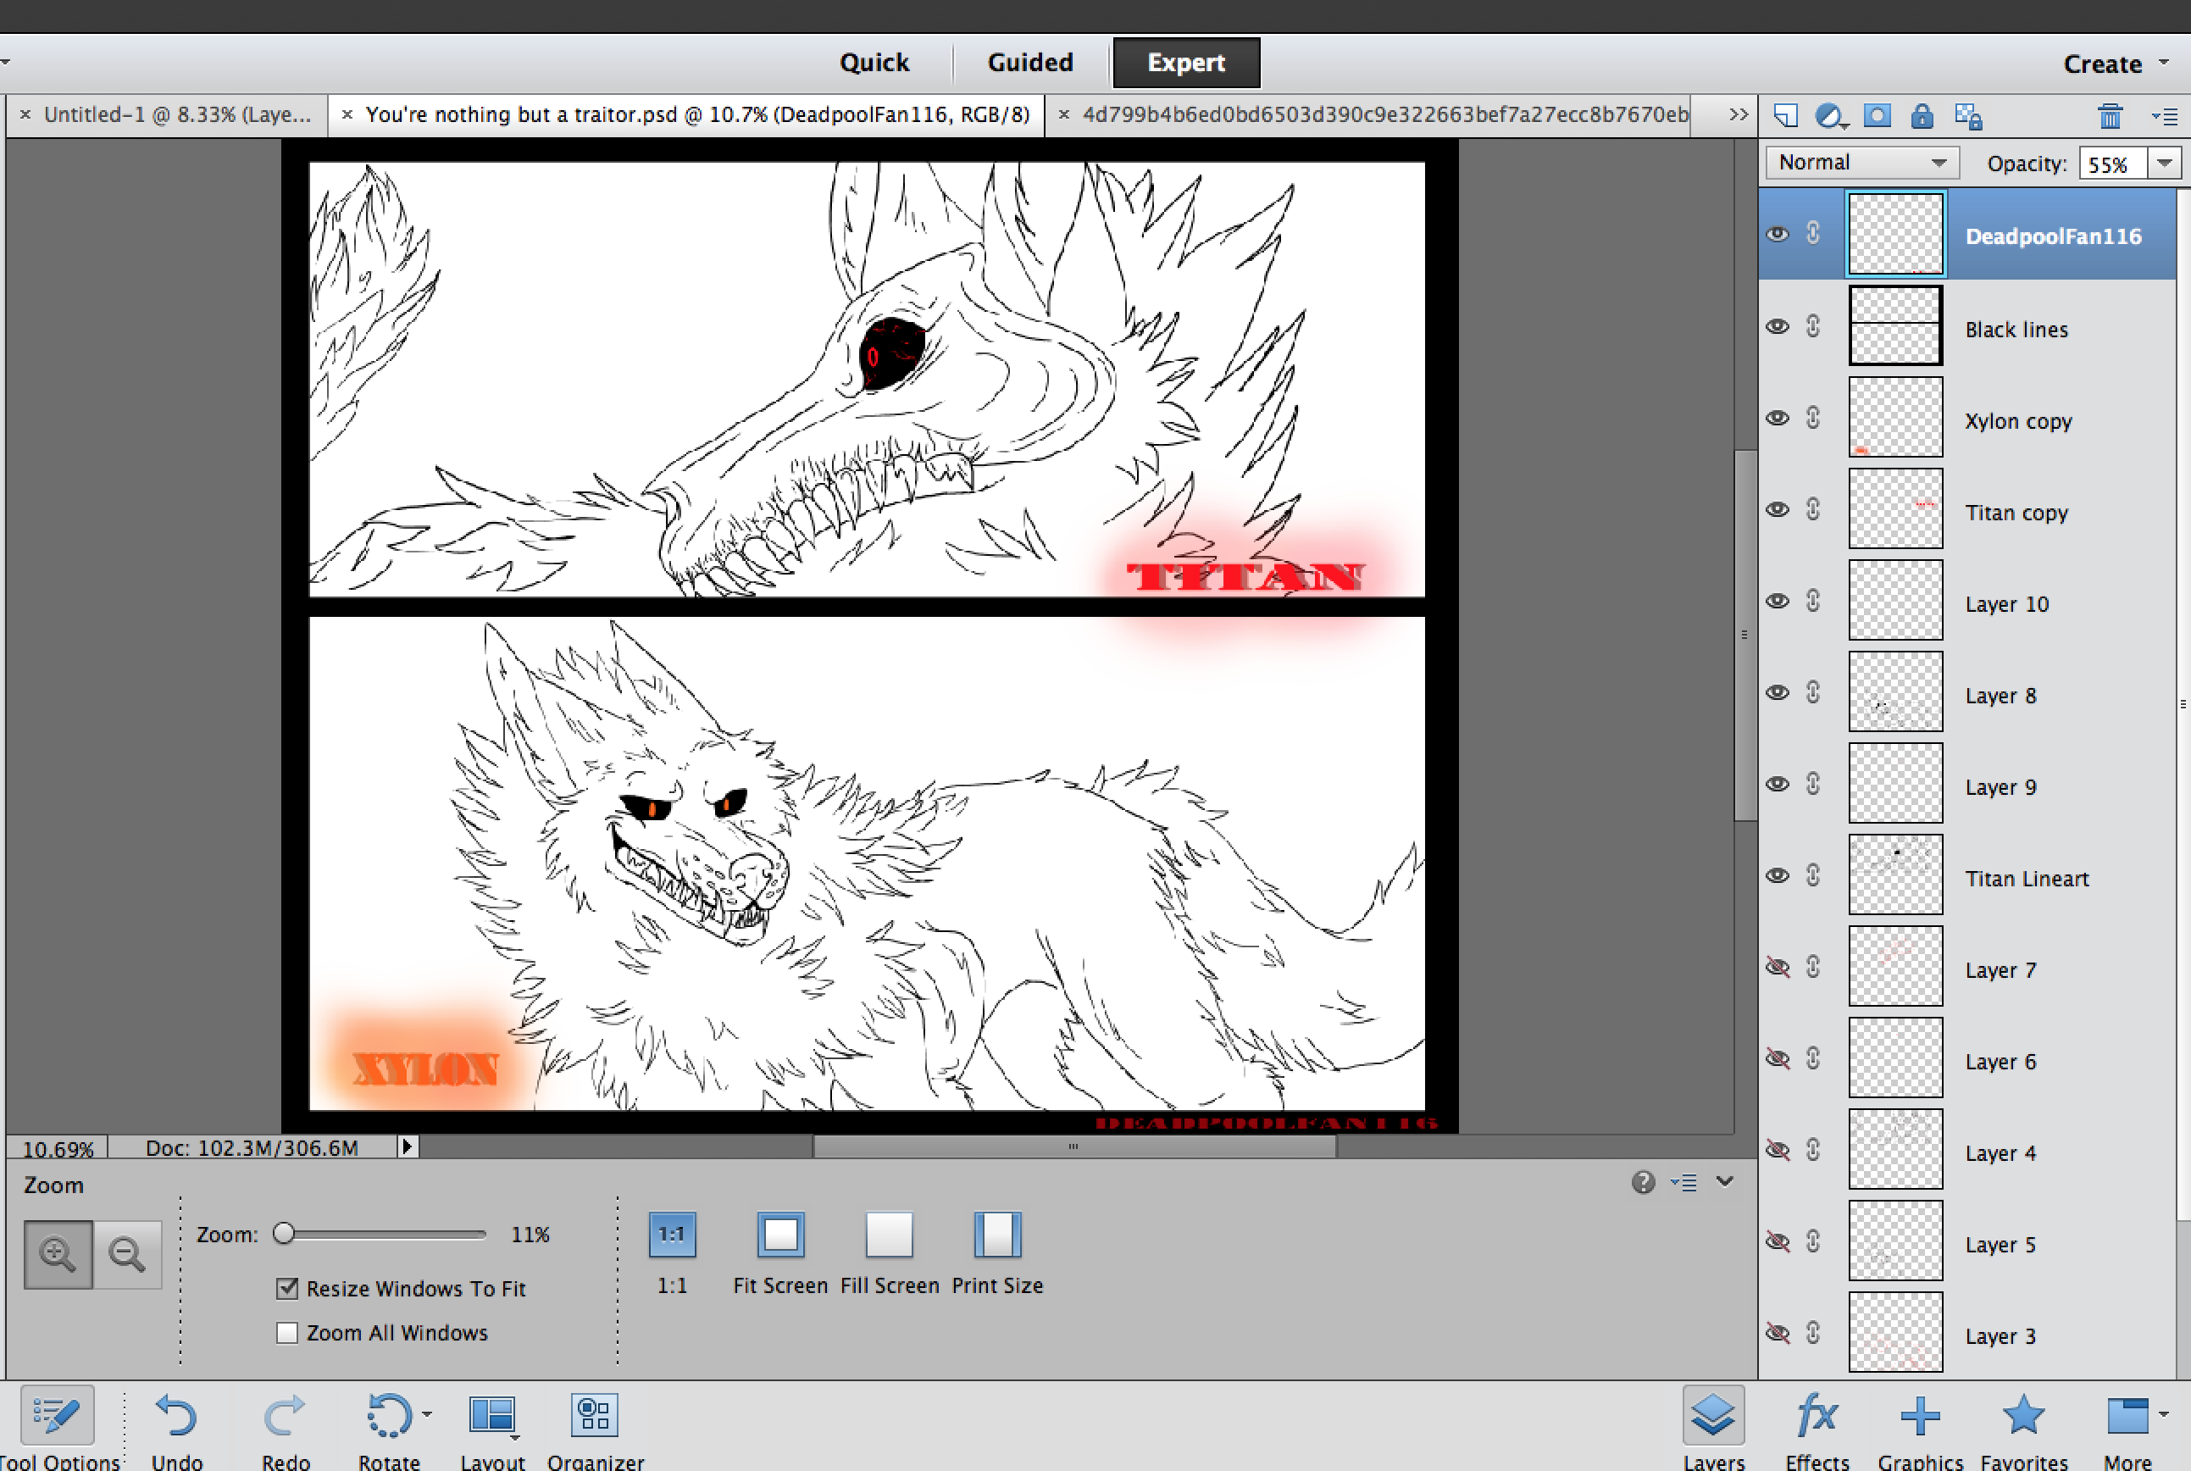
Task: Open the Opacity percentage dropdown arrow
Action: click(x=2165, y=163)
